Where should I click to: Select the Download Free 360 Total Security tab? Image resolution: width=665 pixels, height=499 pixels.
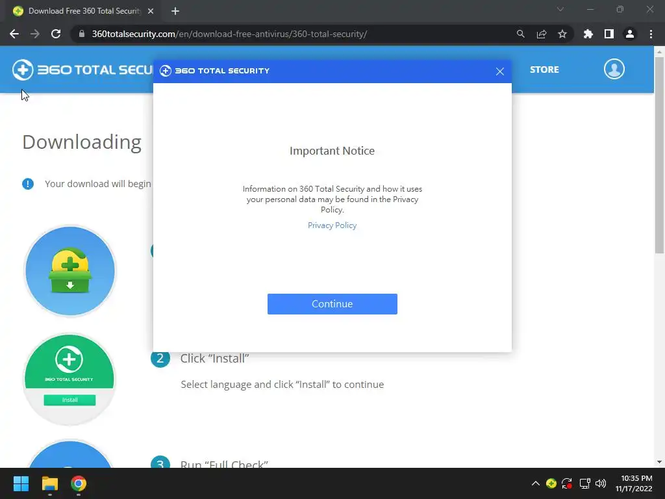[84, 11]
